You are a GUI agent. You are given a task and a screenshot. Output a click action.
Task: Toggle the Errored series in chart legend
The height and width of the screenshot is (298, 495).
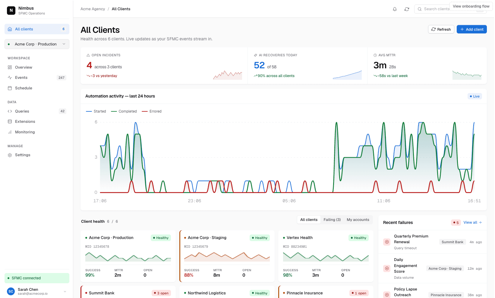tap(152, 111)
